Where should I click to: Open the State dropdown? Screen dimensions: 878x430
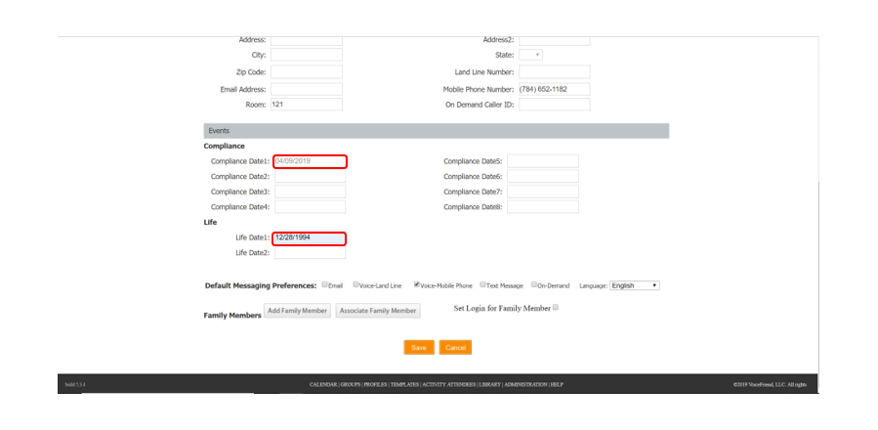point(531,55)
